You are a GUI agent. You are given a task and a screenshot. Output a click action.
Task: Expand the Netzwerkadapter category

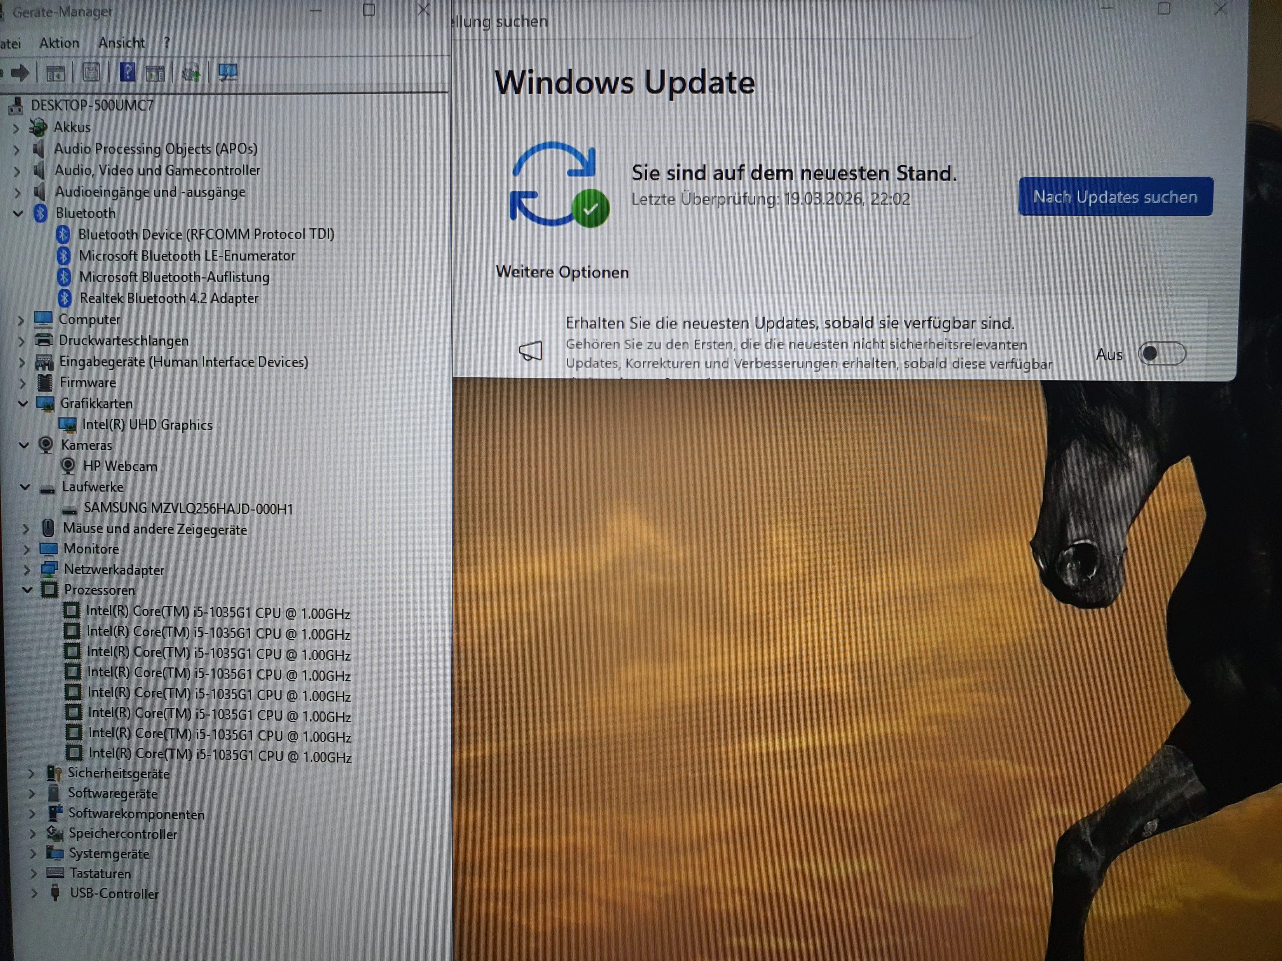click(26, 570)
